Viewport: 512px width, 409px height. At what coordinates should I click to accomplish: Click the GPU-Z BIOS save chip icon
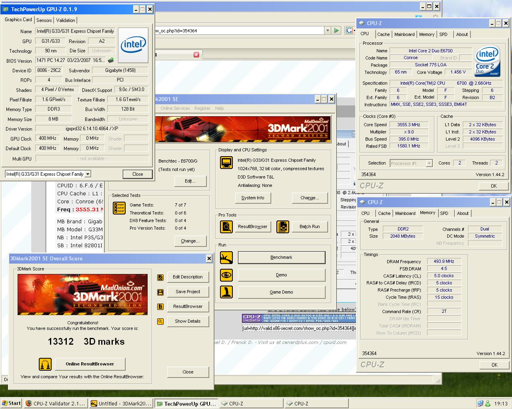111,60
